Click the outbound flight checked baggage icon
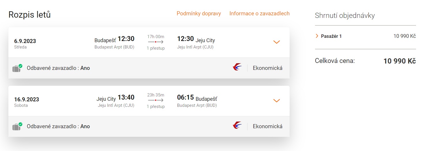429x151 pixels. click(x=17, y=68)
